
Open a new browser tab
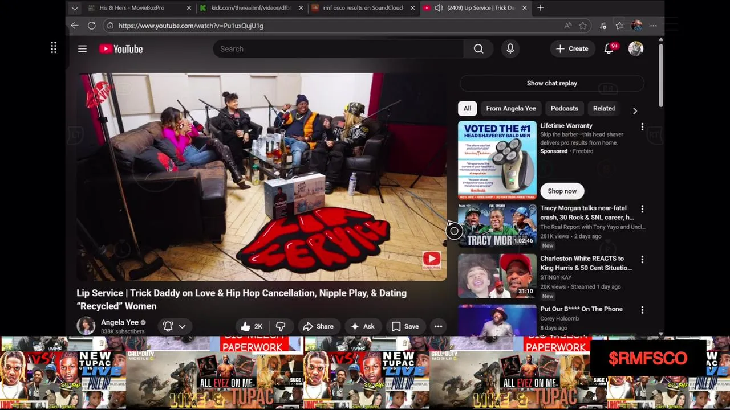click(x=540, y=8)
